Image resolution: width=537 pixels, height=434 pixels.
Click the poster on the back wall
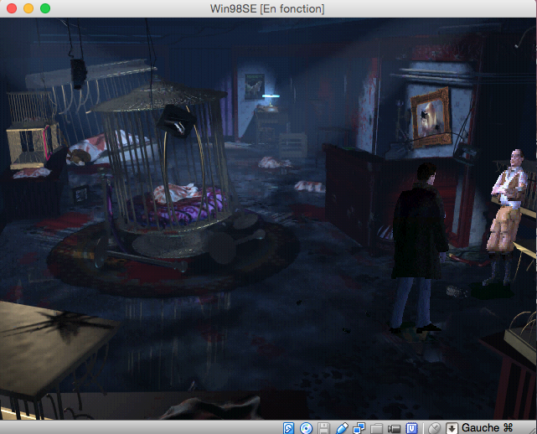tap(255, 86)
